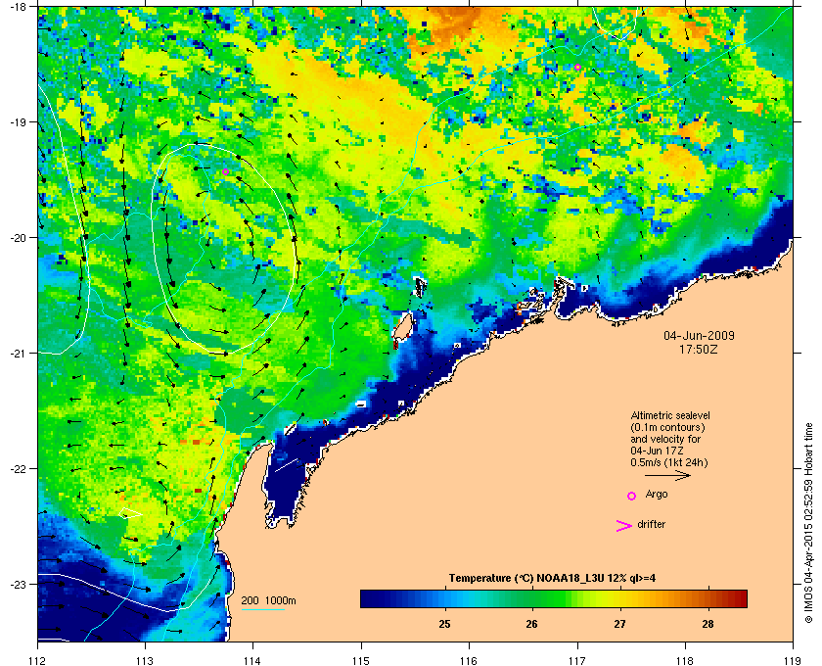This screenshot has height=666, width=822.
Task: Click the '04-Jun-2009' date label
Action: [x=699, y=335]
